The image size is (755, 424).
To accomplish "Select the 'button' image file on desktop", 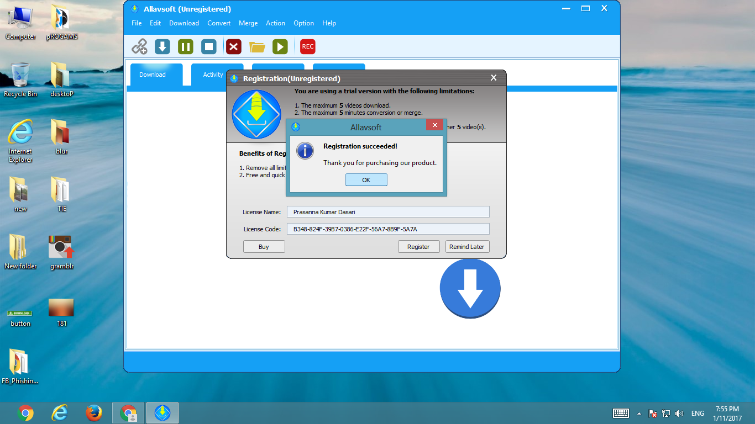I will (x=20, y=318).
